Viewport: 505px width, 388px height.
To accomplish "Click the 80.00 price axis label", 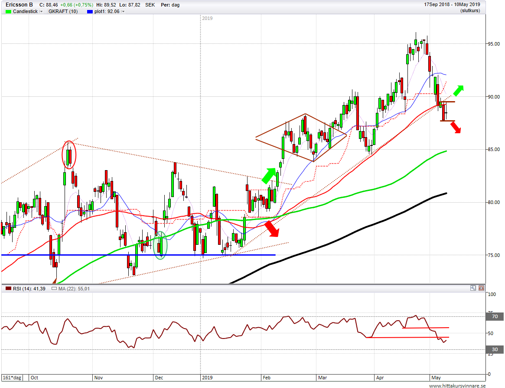I will click(x=494, y=203).
